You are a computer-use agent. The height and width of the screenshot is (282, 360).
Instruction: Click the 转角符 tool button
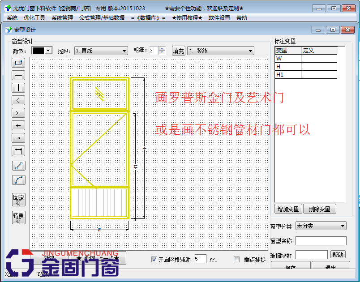click(x=18, y=218)
